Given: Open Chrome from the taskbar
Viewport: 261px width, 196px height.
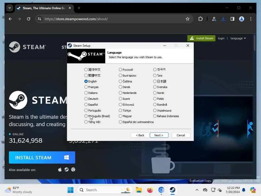Looking at the screenshot, I should tap(161, 190).
